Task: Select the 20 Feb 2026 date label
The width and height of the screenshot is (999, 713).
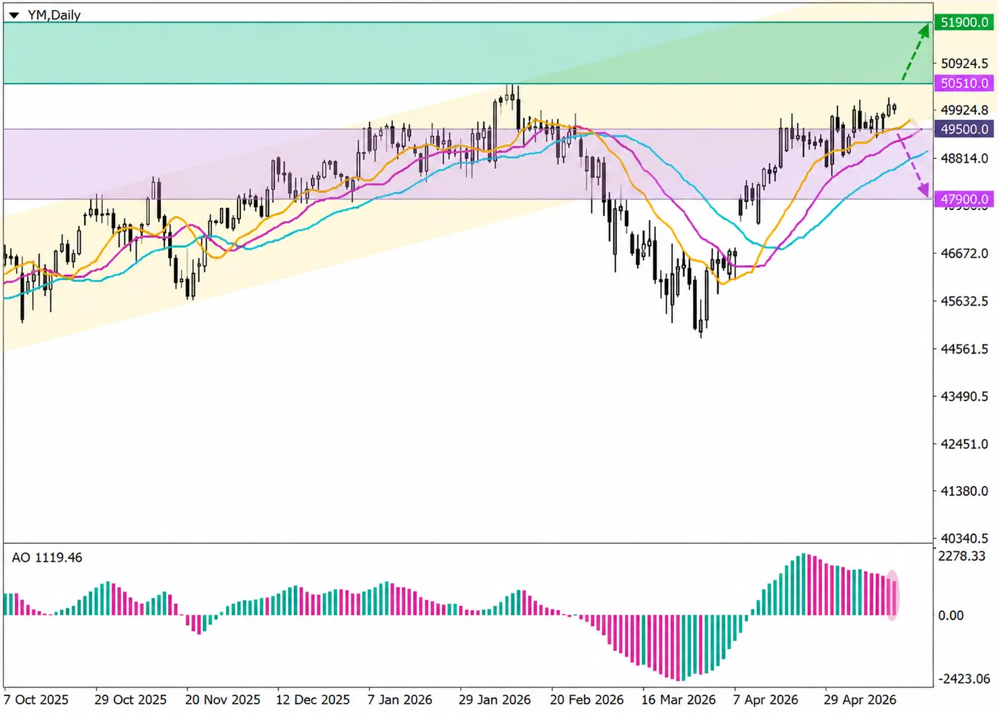Action: [587, 700]
